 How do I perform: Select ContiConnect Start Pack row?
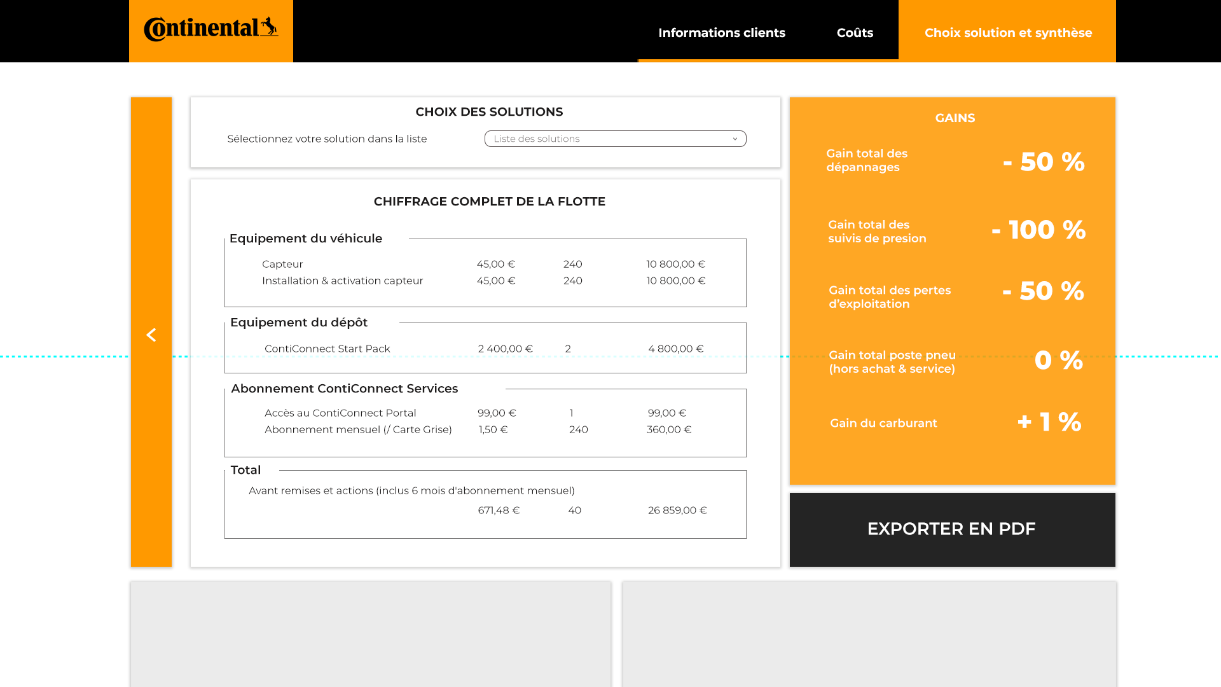coord(327,349)
